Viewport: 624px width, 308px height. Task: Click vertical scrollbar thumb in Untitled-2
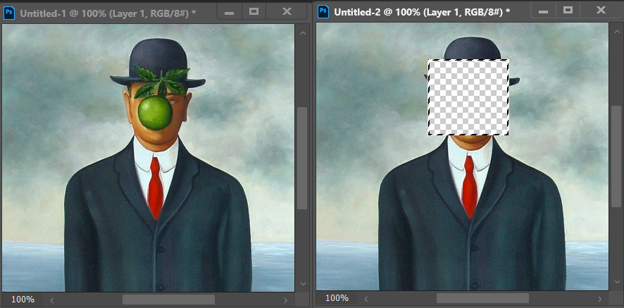pyautogui.click(x=617, y=156)
